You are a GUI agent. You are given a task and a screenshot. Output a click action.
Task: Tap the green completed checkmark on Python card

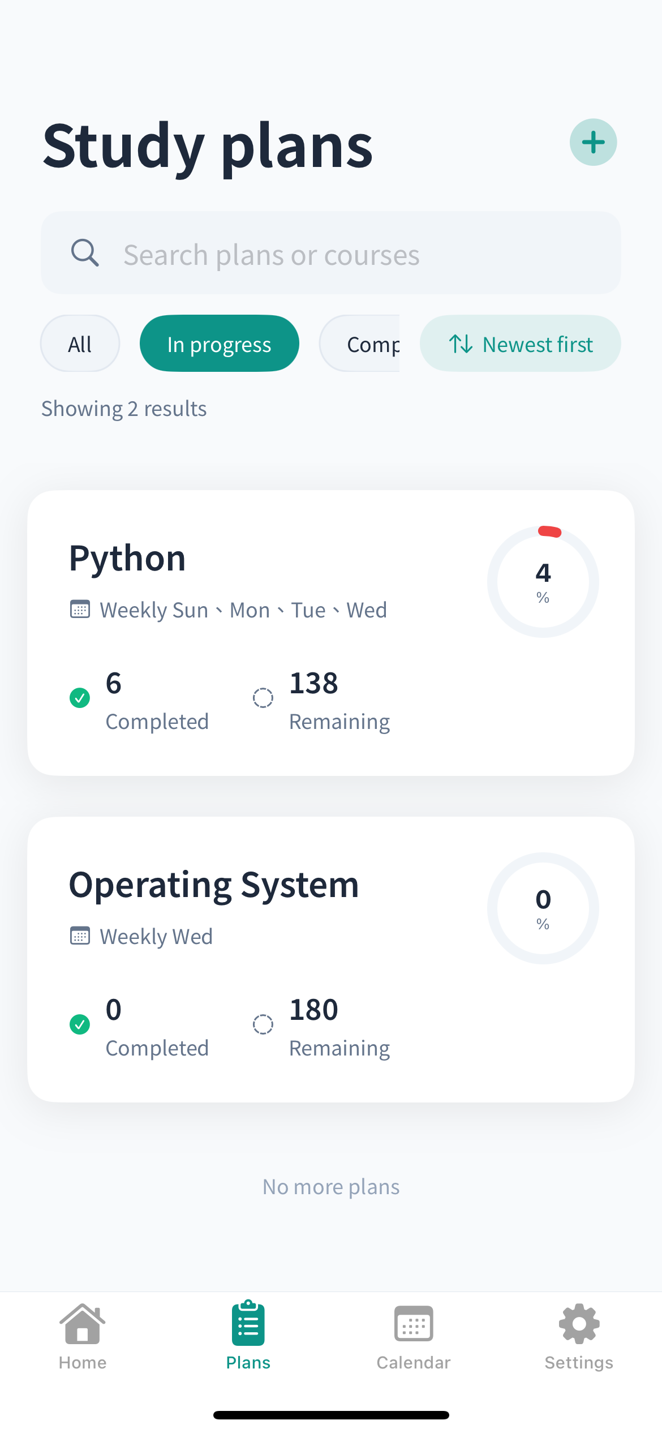pyautogui.click(x=80, y=698)
